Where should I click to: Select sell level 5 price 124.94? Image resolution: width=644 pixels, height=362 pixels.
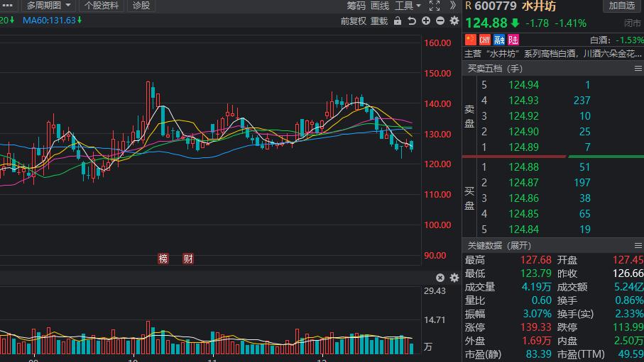(524, 85)
